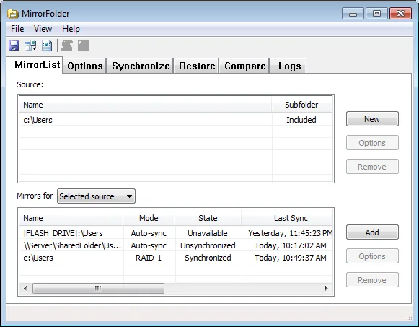Screen dimensions: 419x327
Task: Click the grayed S-shaped toolbar icon
Action: [67, 45]
